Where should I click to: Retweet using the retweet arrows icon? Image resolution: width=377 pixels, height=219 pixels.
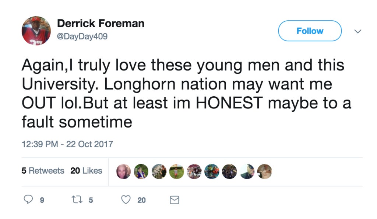click(77, 199)
